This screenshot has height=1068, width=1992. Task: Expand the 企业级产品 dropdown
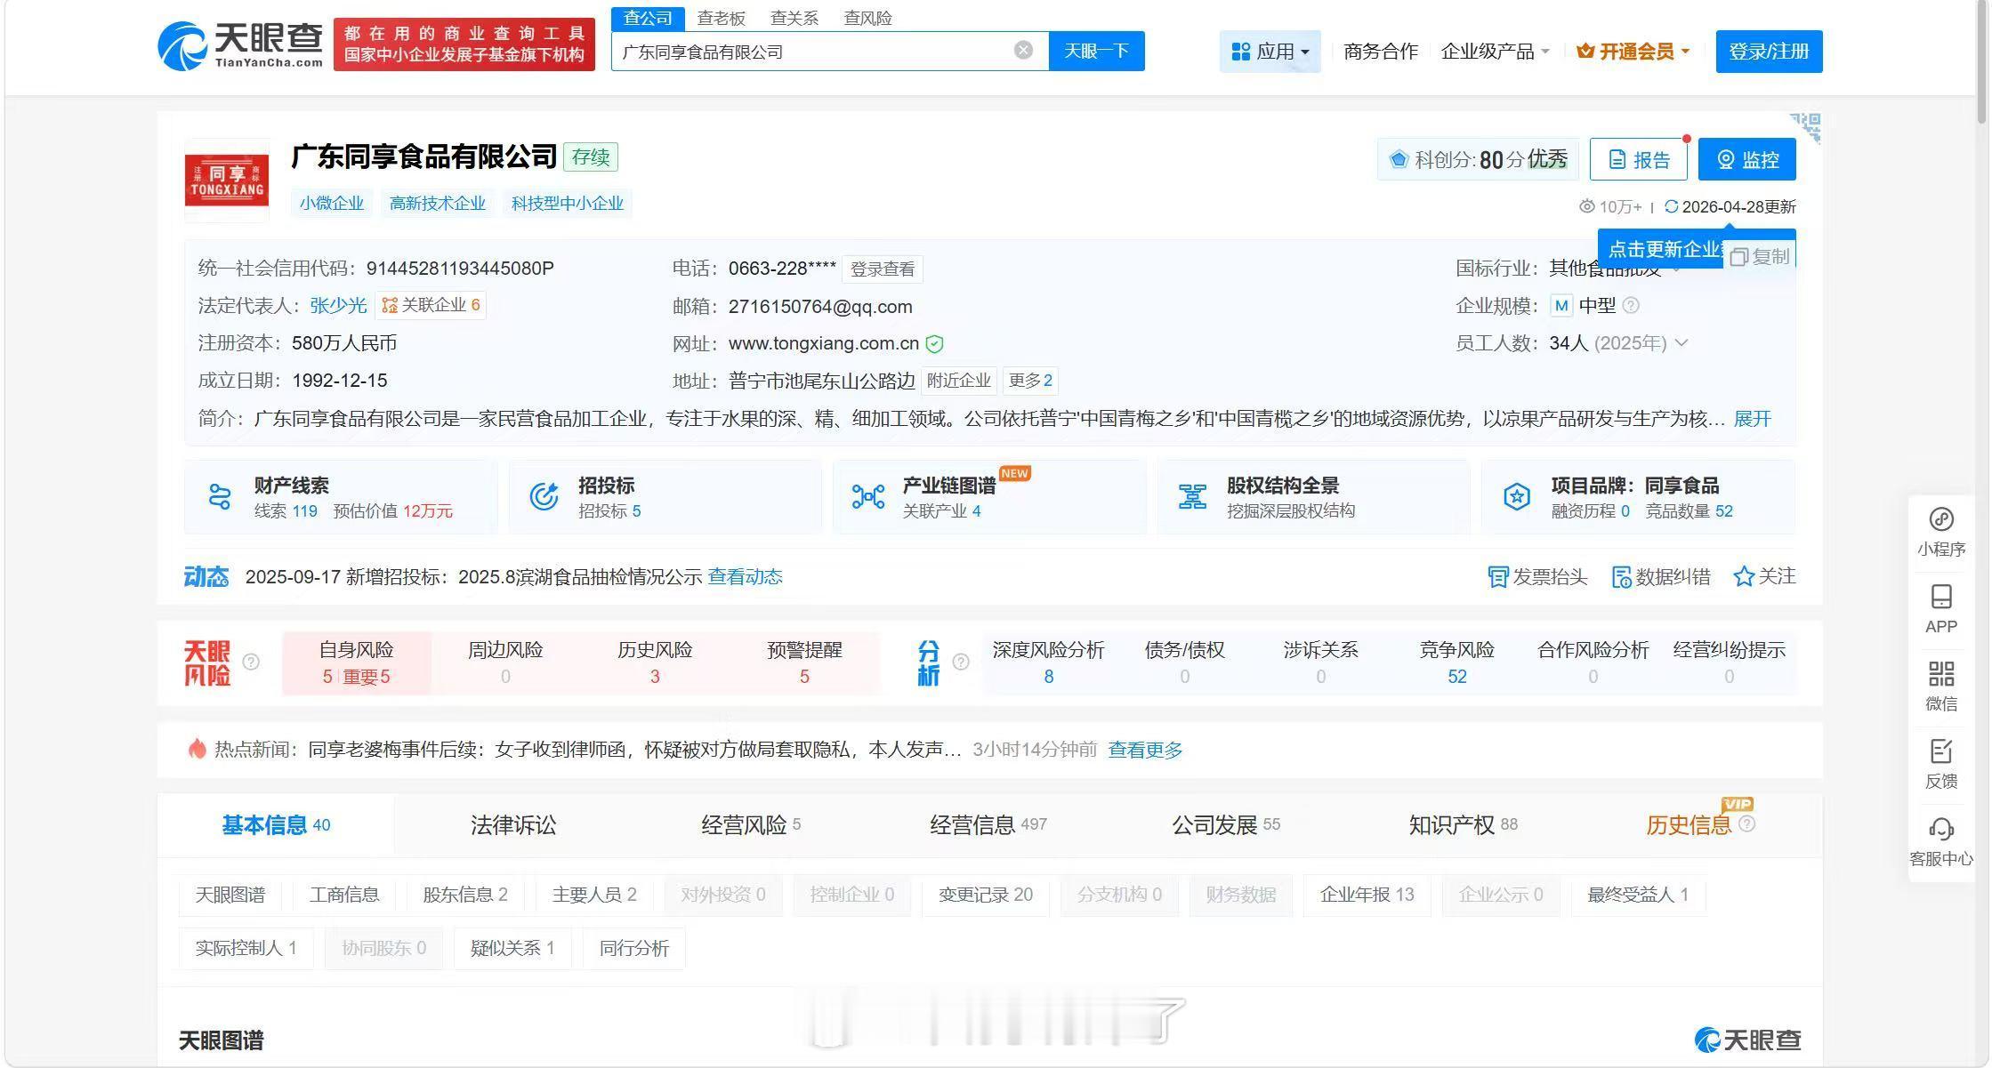pyautogui.click(x=1495, y=52)
